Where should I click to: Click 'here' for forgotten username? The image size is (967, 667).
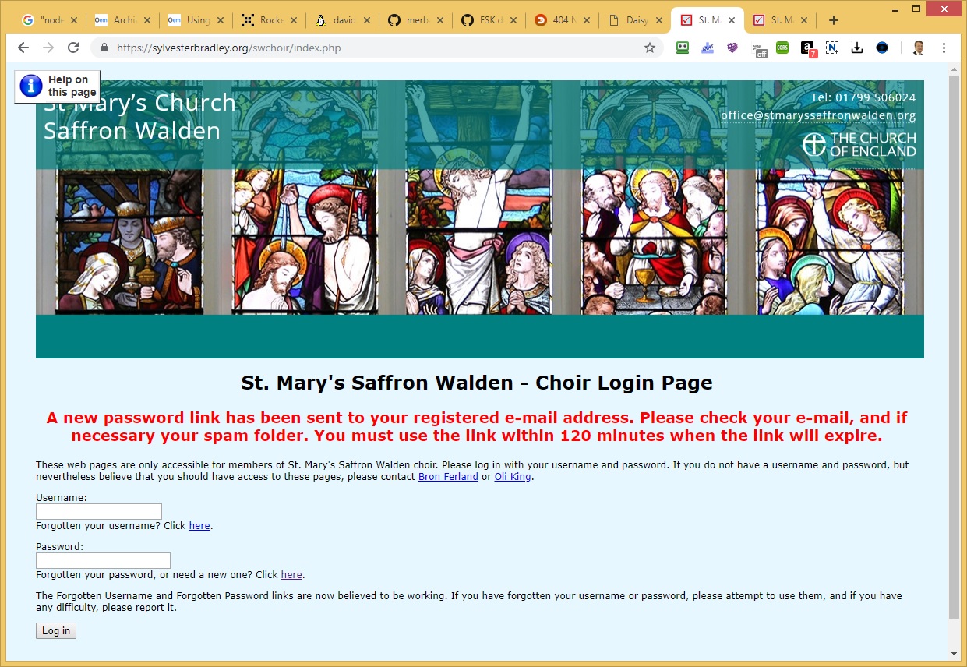click(x=199, y=526)
